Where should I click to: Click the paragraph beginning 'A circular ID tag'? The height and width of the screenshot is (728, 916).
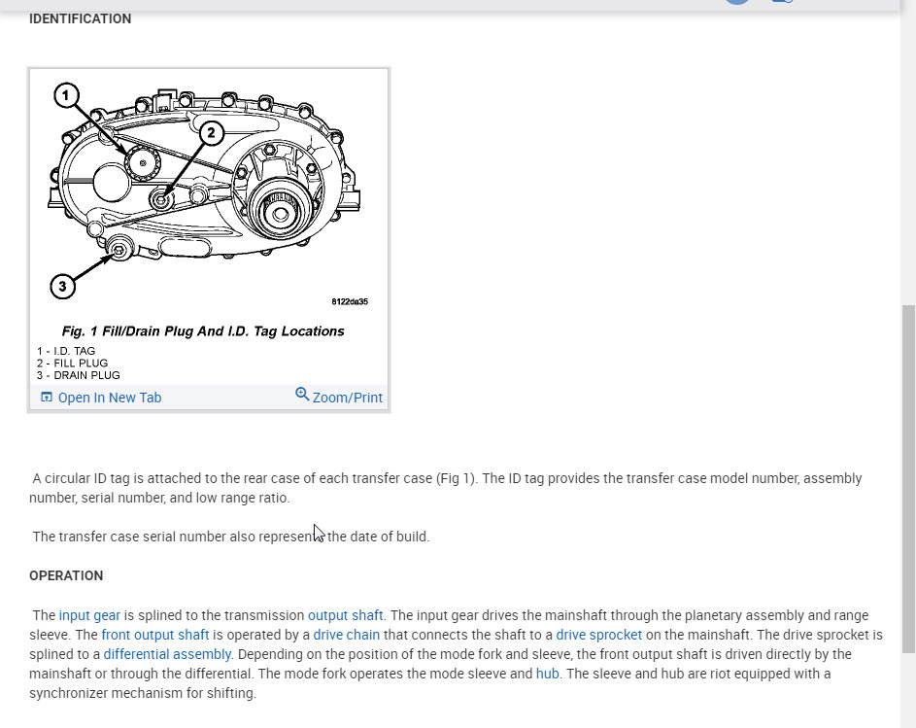(446, 488)
